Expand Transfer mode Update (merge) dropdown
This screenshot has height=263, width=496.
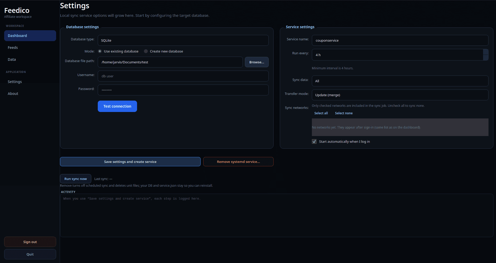click(400, 95)
